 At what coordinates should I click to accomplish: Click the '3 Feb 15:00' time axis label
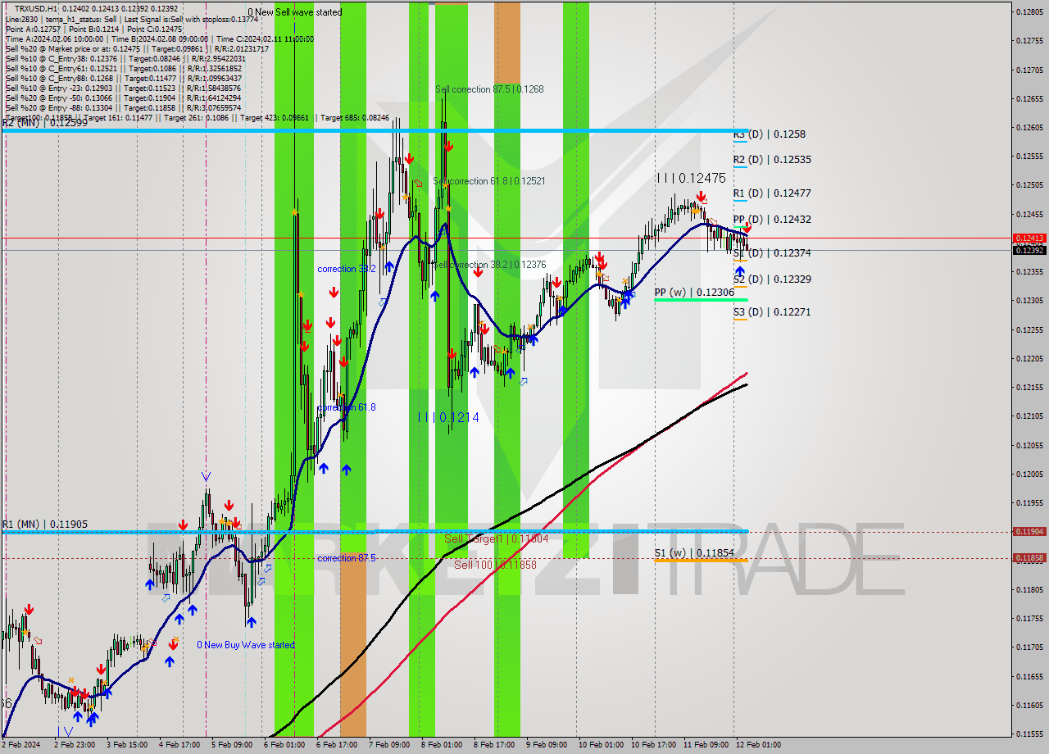tap(125, 745)
